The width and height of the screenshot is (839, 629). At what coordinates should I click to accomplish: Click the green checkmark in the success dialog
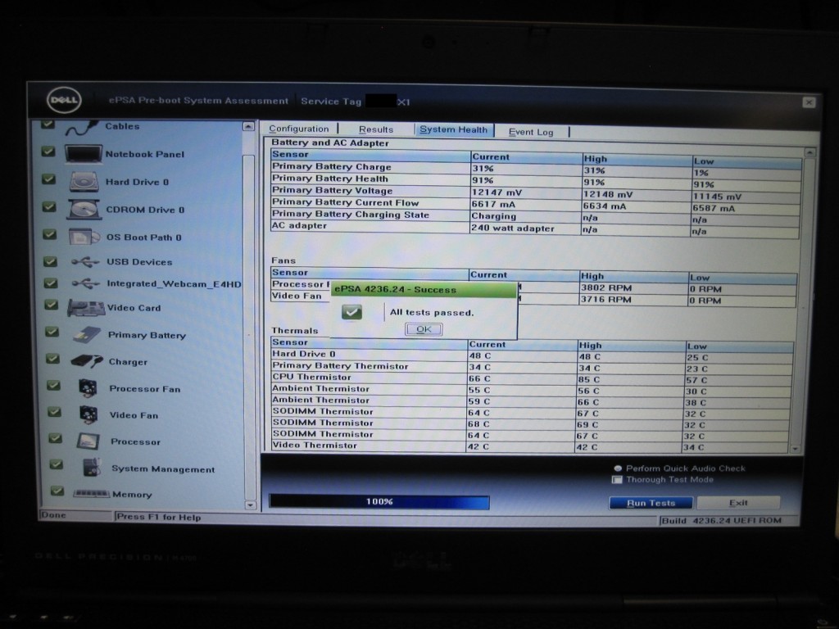click(351, 312)
